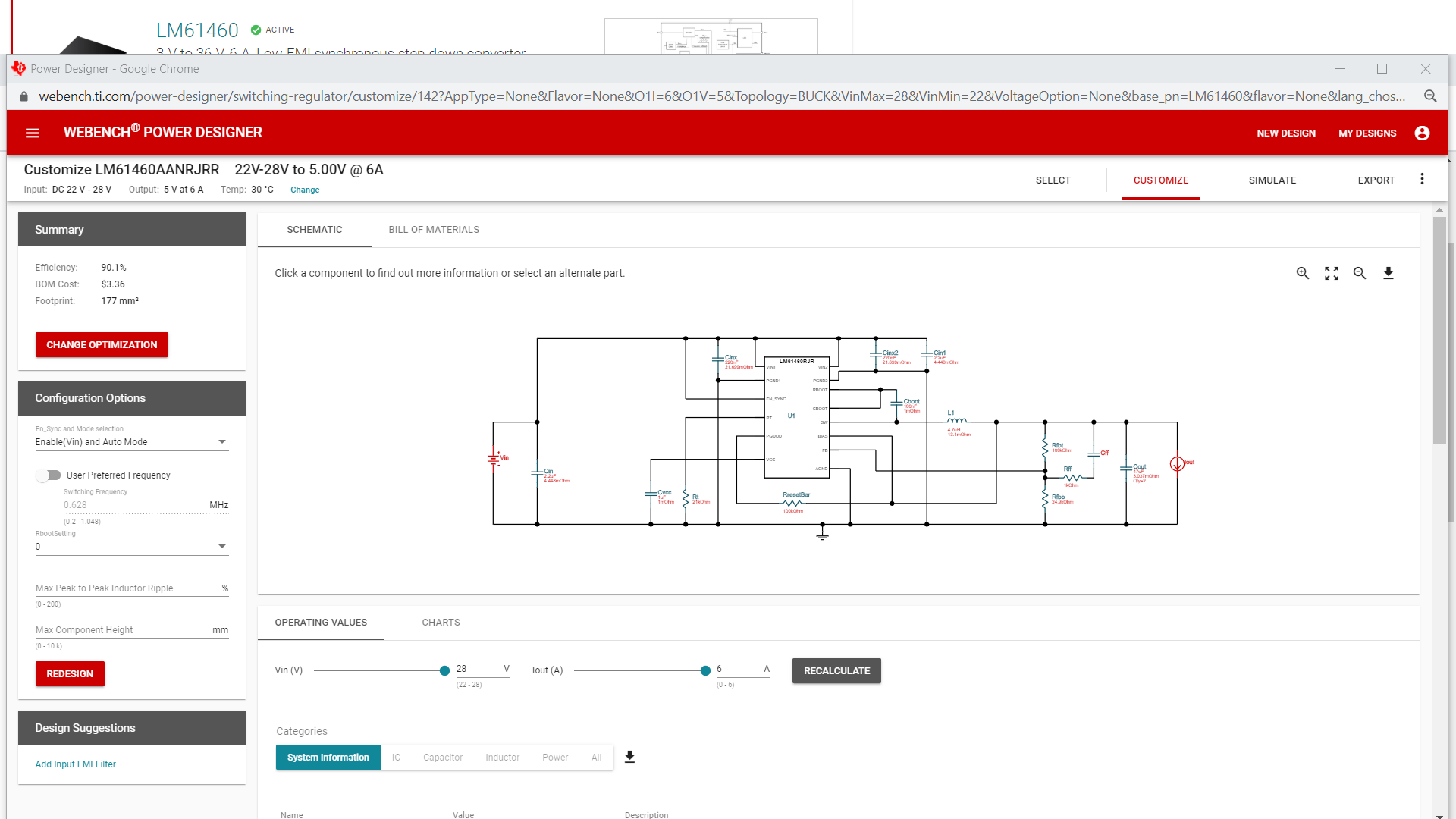Select the IC category
The image size is (1456, 819).
click(x=396, y=758)
